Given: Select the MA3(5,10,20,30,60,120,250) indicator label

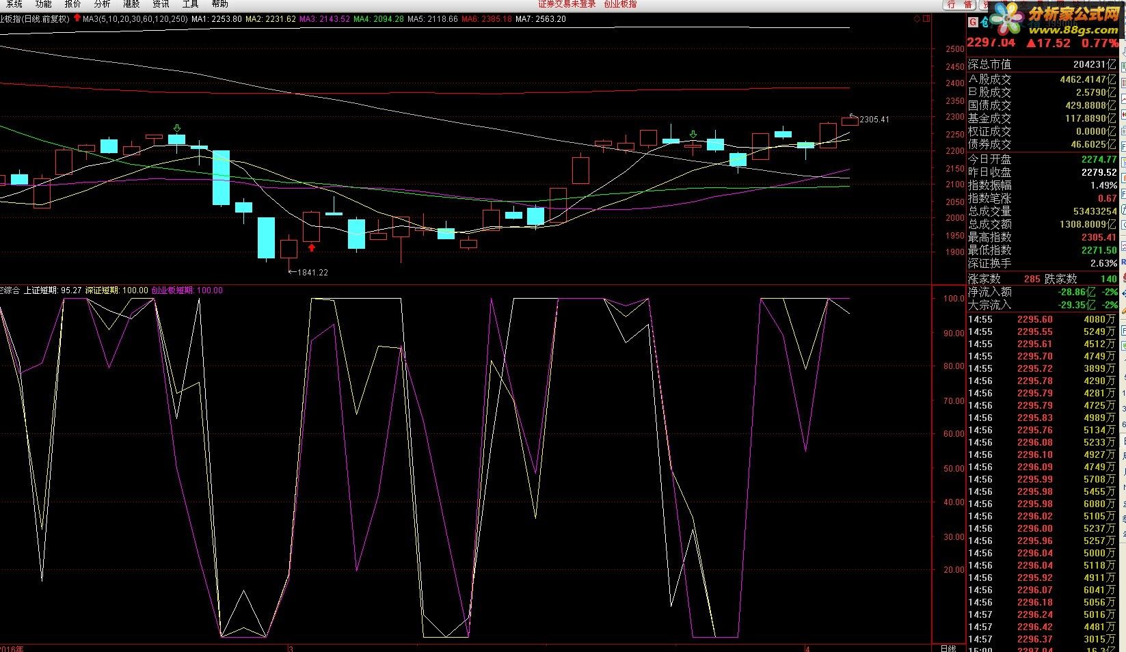Looking at the screenshot, I should pos(135,19).
